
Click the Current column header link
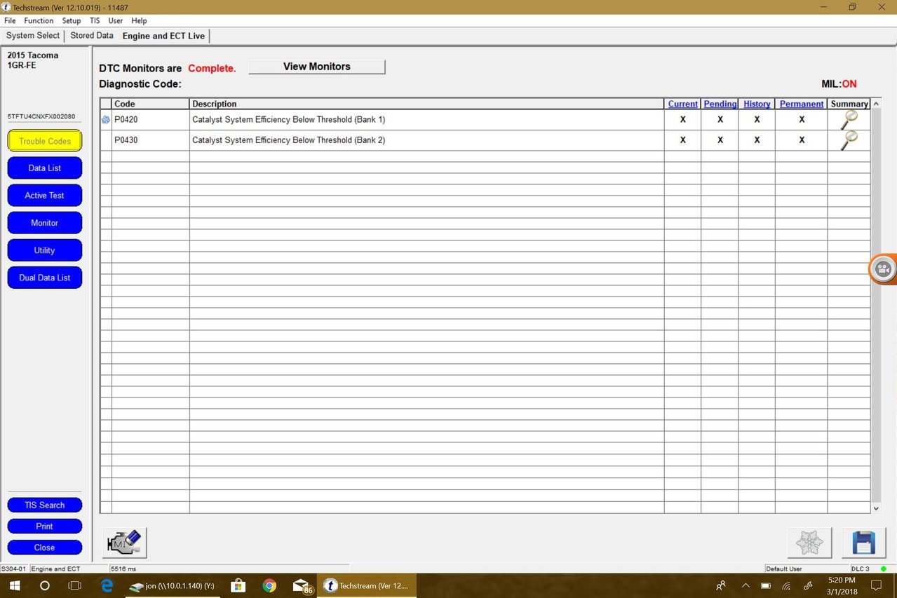tap(683, 104)
